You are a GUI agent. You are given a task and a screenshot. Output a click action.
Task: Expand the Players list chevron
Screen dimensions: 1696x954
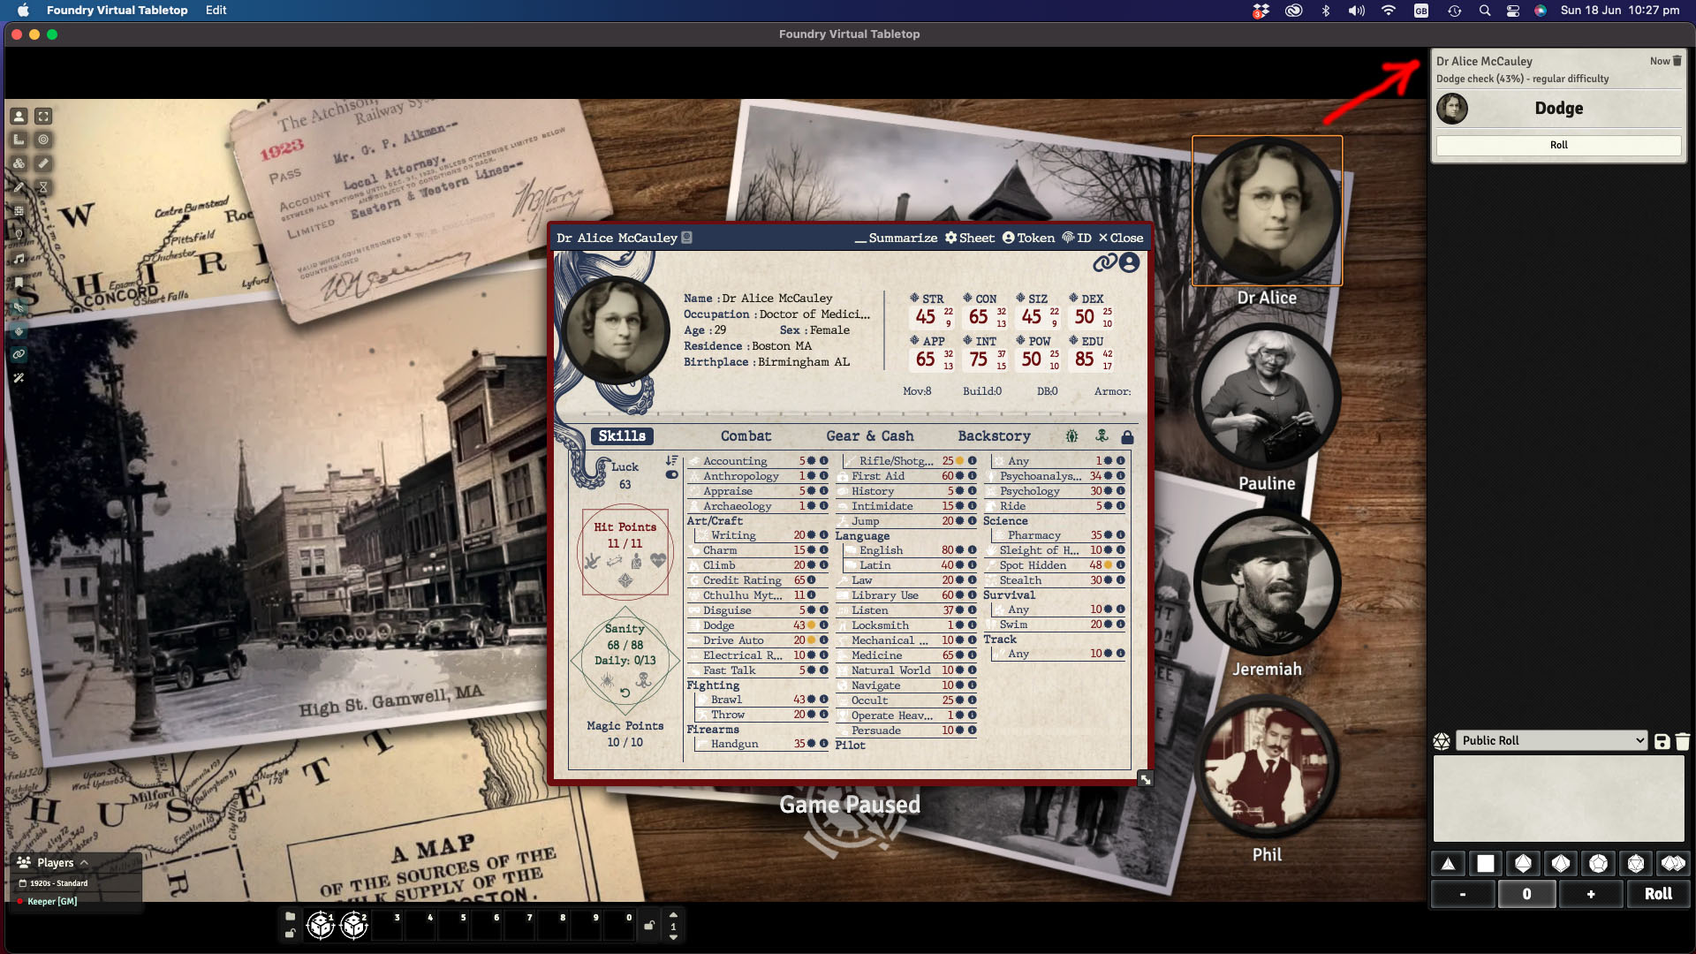click(x=84, y=863)
